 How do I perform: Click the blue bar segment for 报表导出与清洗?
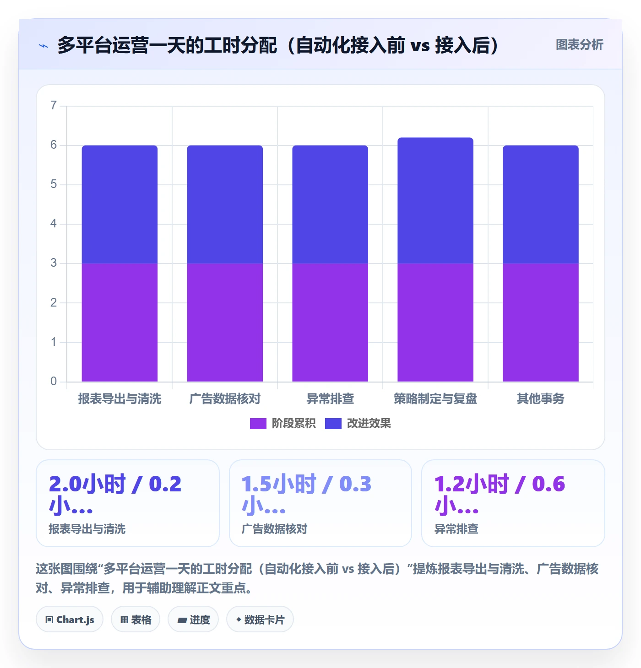(120, 205)
